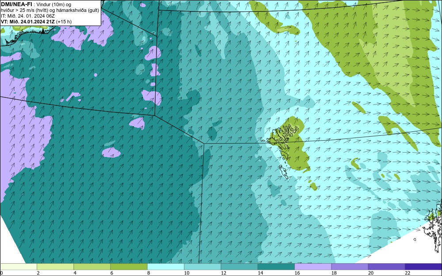Click the 'Vindur (10m) og' heading text
442x276 pixels.
[54, 4]
